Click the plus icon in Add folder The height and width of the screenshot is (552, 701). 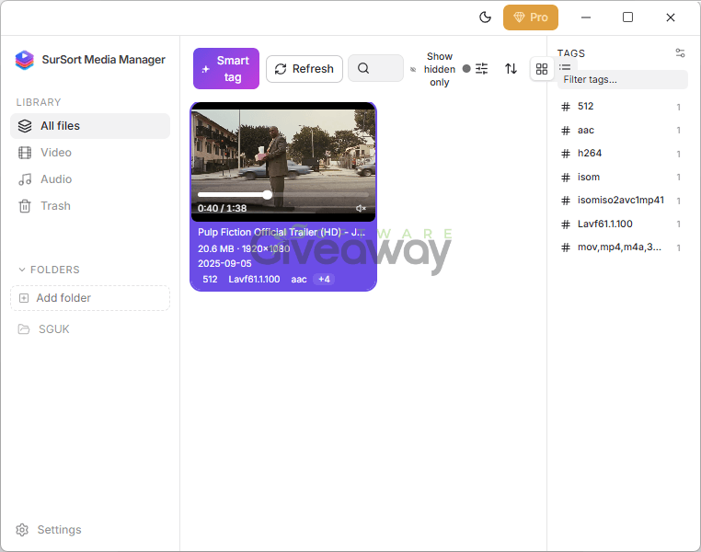tap(24, 298)
